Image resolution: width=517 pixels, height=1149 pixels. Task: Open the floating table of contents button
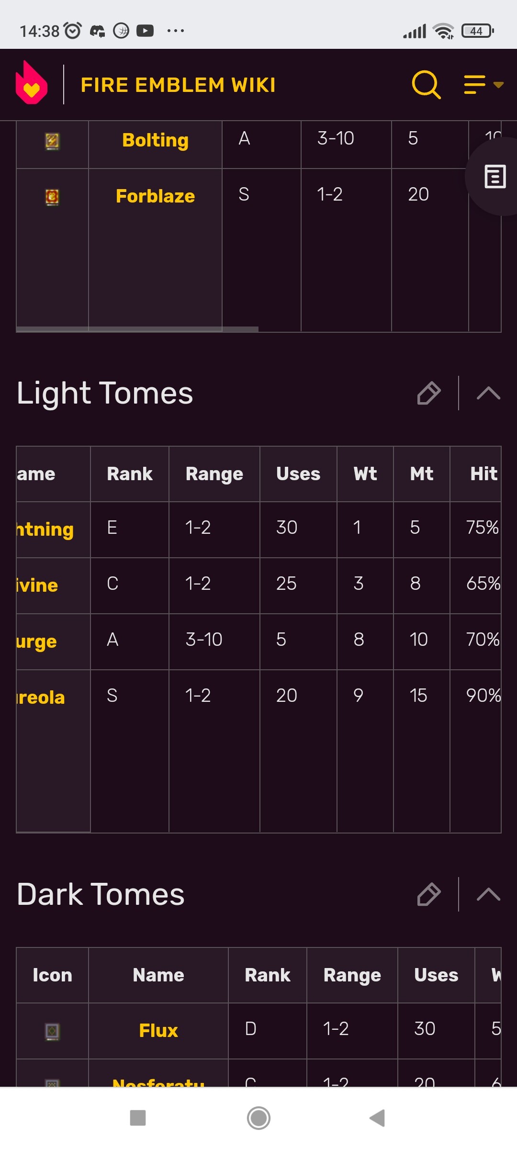coord(495,177)
